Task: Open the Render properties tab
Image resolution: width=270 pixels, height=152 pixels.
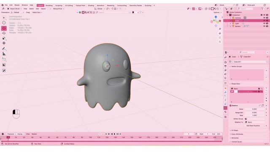Action: [225, 62]
